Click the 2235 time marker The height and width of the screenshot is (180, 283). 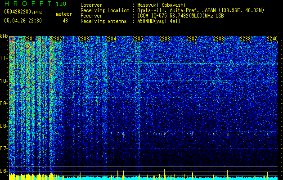tap(138, 39)
